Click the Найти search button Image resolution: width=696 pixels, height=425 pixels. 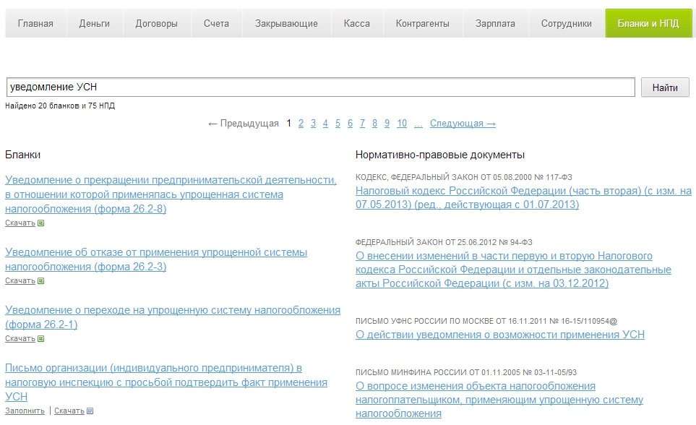[665, 87]
